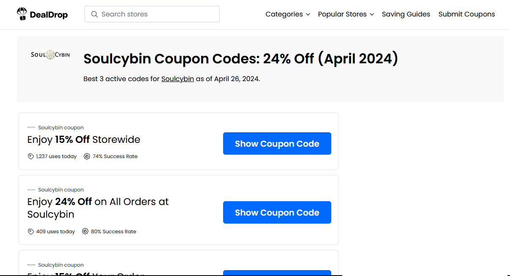The image size is (510, 276).
Task: Open the Submit Coupons page
Action: click(467, 14)
